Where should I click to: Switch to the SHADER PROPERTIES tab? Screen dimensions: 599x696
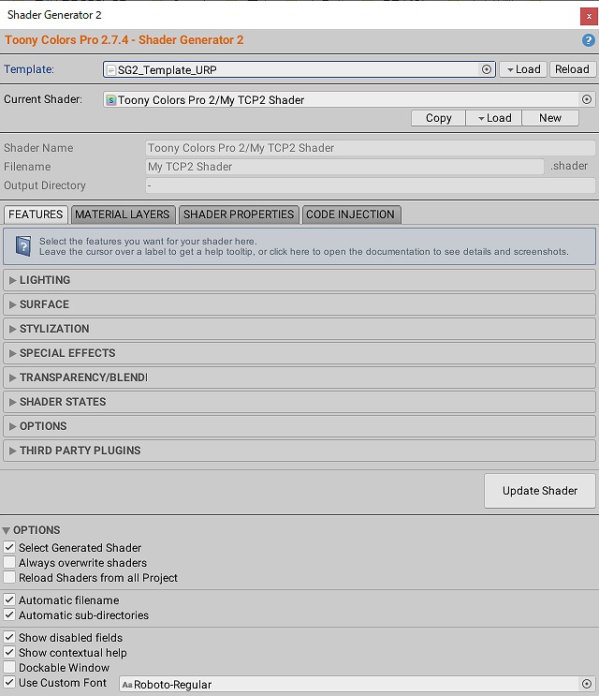239,215
